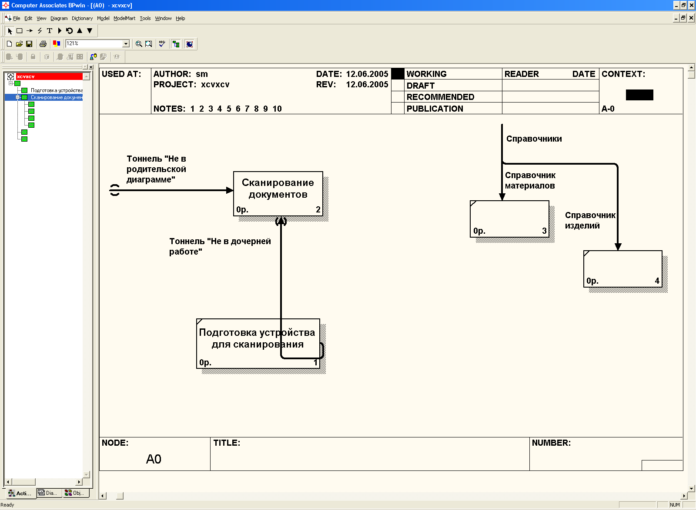Screen dimensions: 696x510
Task: Go to child diagram with down triangle
Action: point(90,31)
